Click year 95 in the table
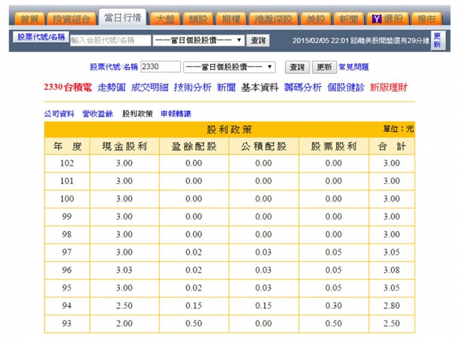This screenshot has width=460, height=339. pos(67,288)
